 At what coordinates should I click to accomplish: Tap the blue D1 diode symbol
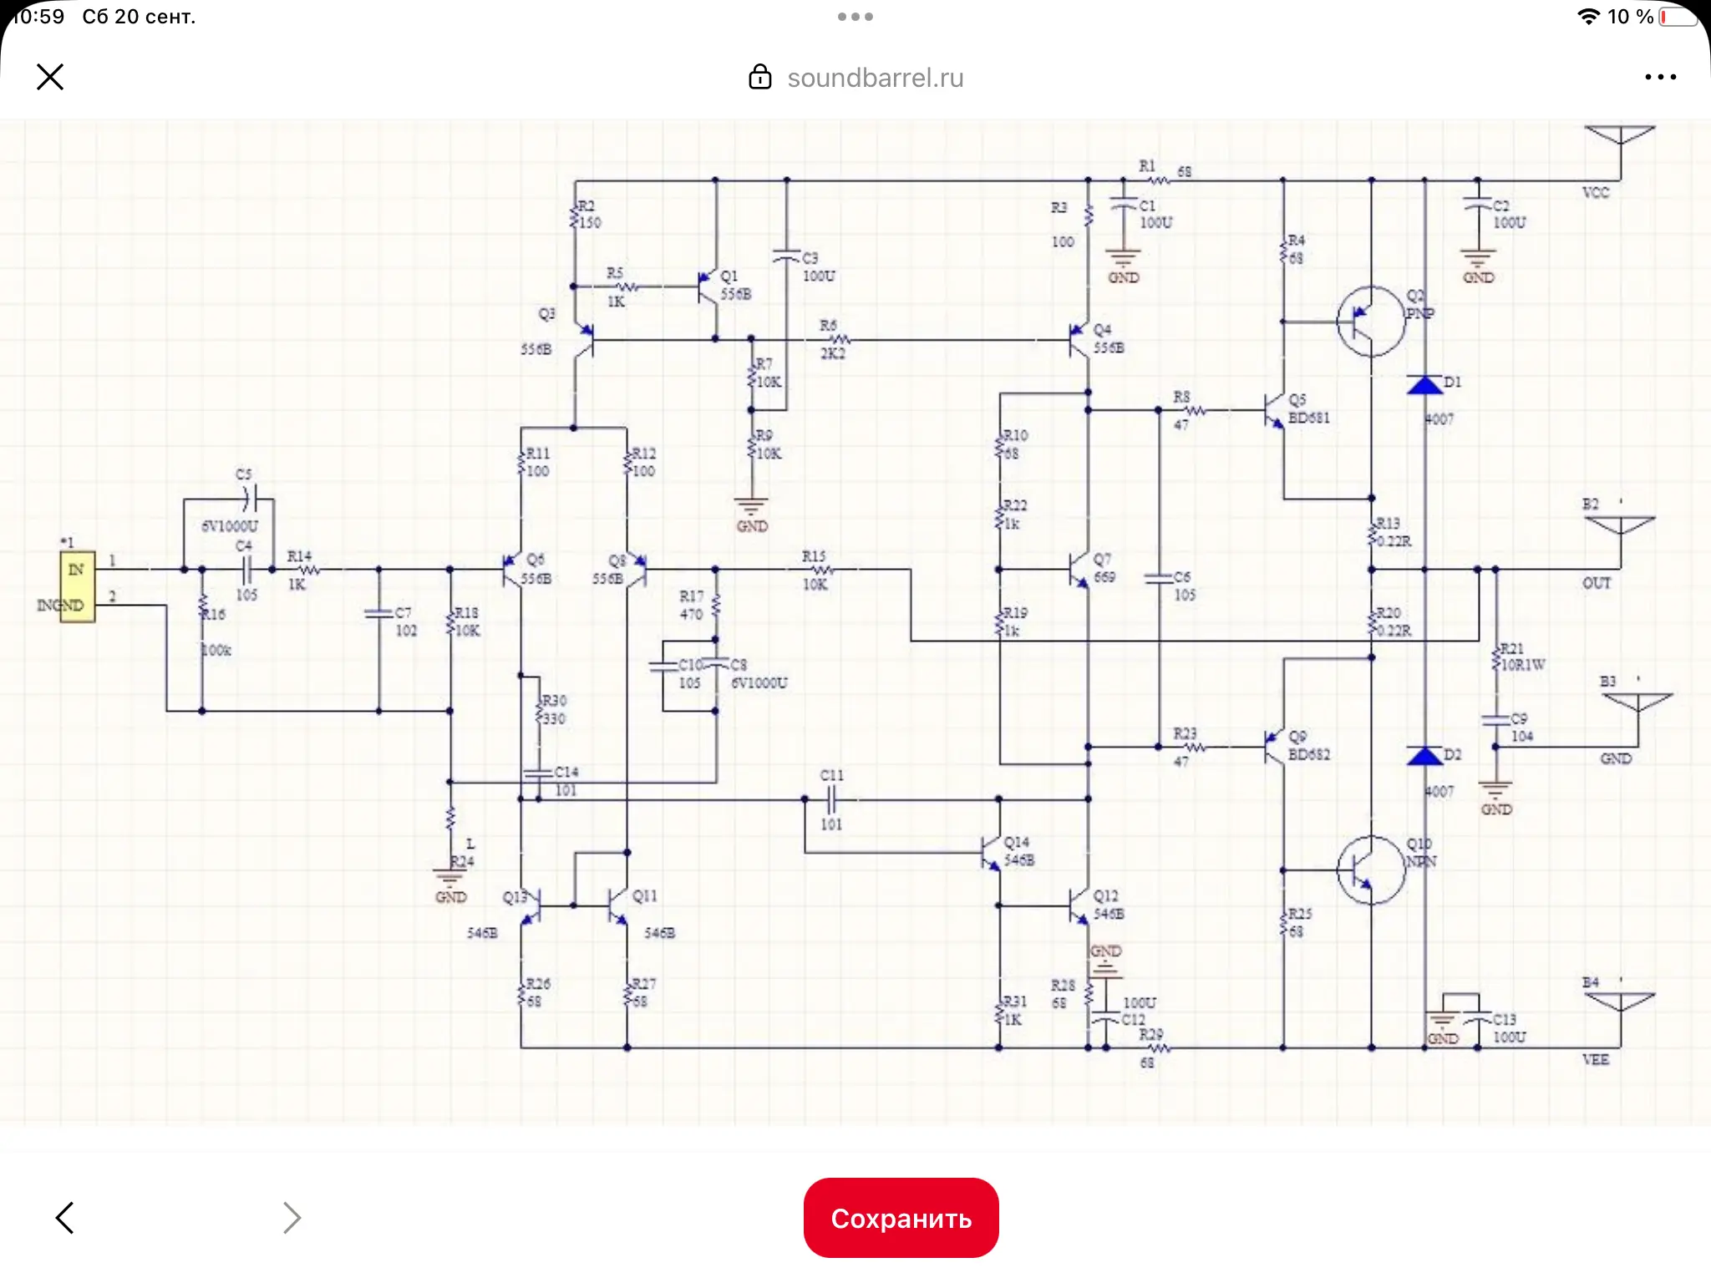coord(1424,384)
